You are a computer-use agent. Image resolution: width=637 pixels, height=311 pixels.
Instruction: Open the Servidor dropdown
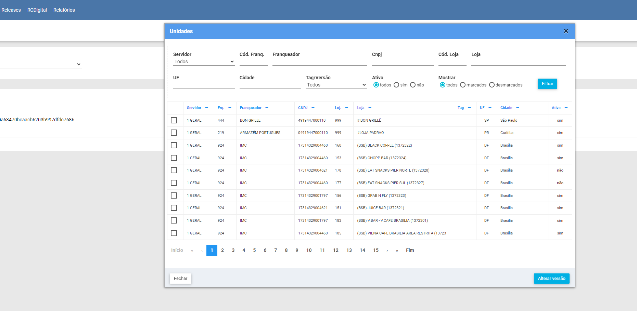tap(204, 62)
